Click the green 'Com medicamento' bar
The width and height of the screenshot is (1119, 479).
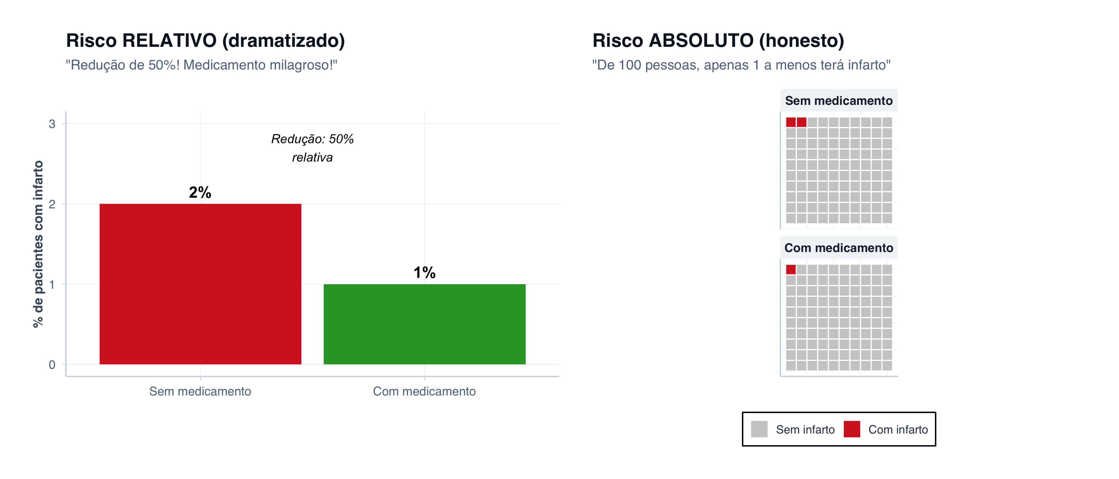coord(424,324)
